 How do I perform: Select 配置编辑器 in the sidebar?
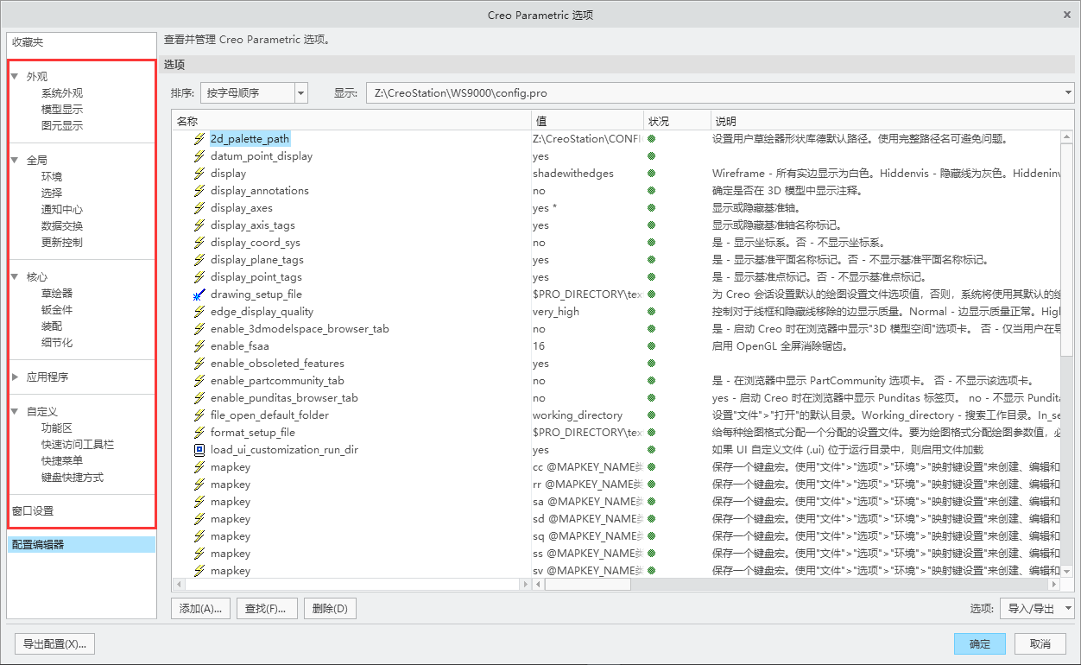click(37, 543)
